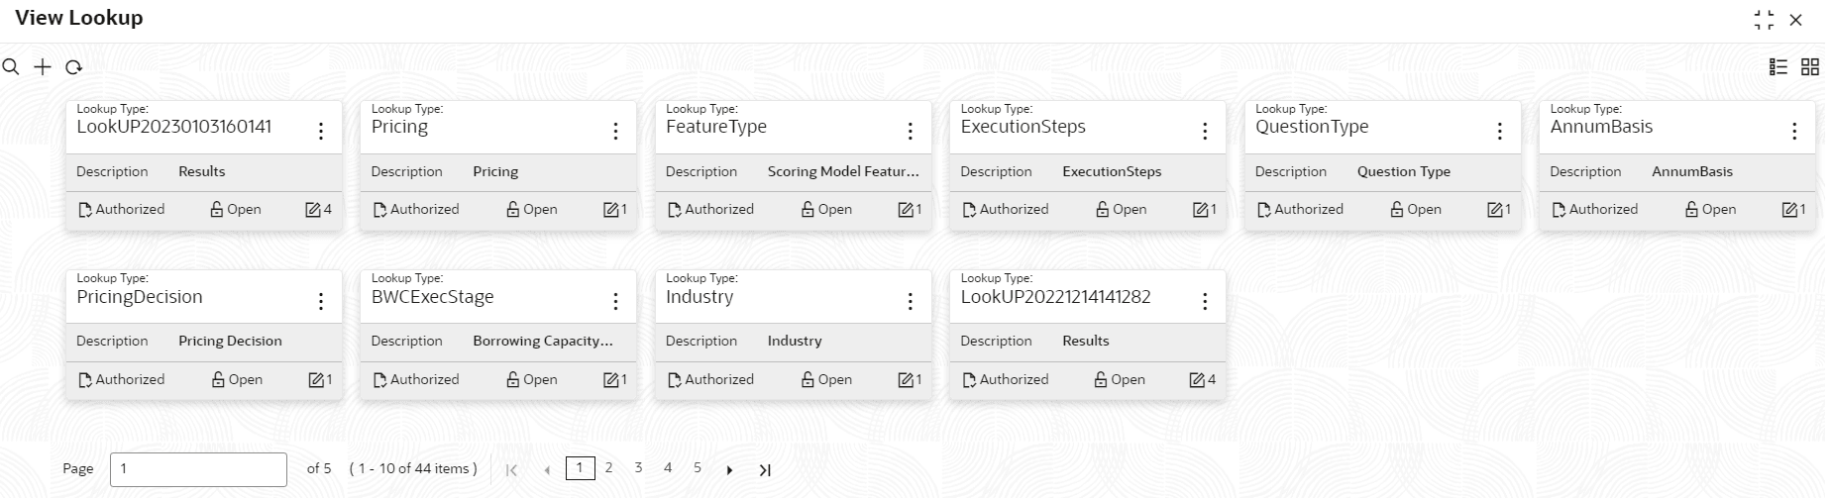The width and height of the screenshot is (1831, 498).
Task: Click the Page number input field
Action: coord(198,469)
